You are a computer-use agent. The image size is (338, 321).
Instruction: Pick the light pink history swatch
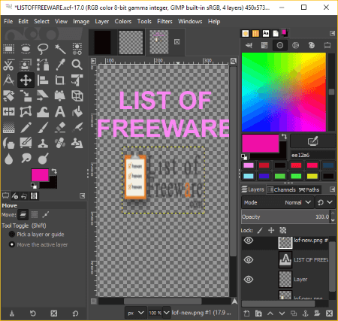(249, 165)
